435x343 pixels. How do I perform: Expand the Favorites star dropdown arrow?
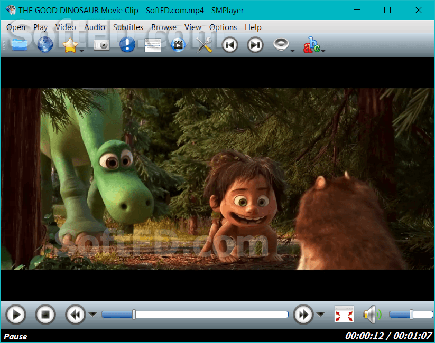pyautogui.click(x=81, y=51)
